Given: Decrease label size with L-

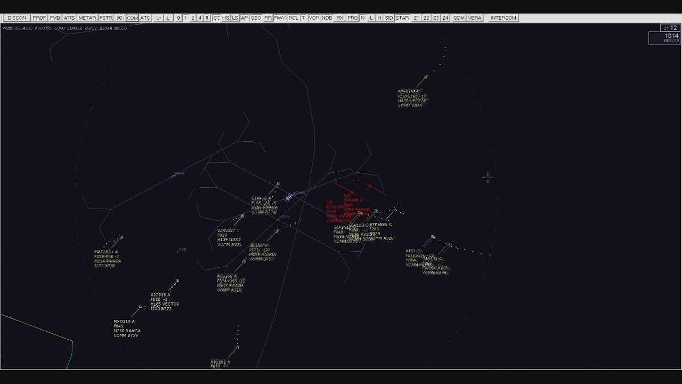Looking at the screenshot, I should (168, 18).
